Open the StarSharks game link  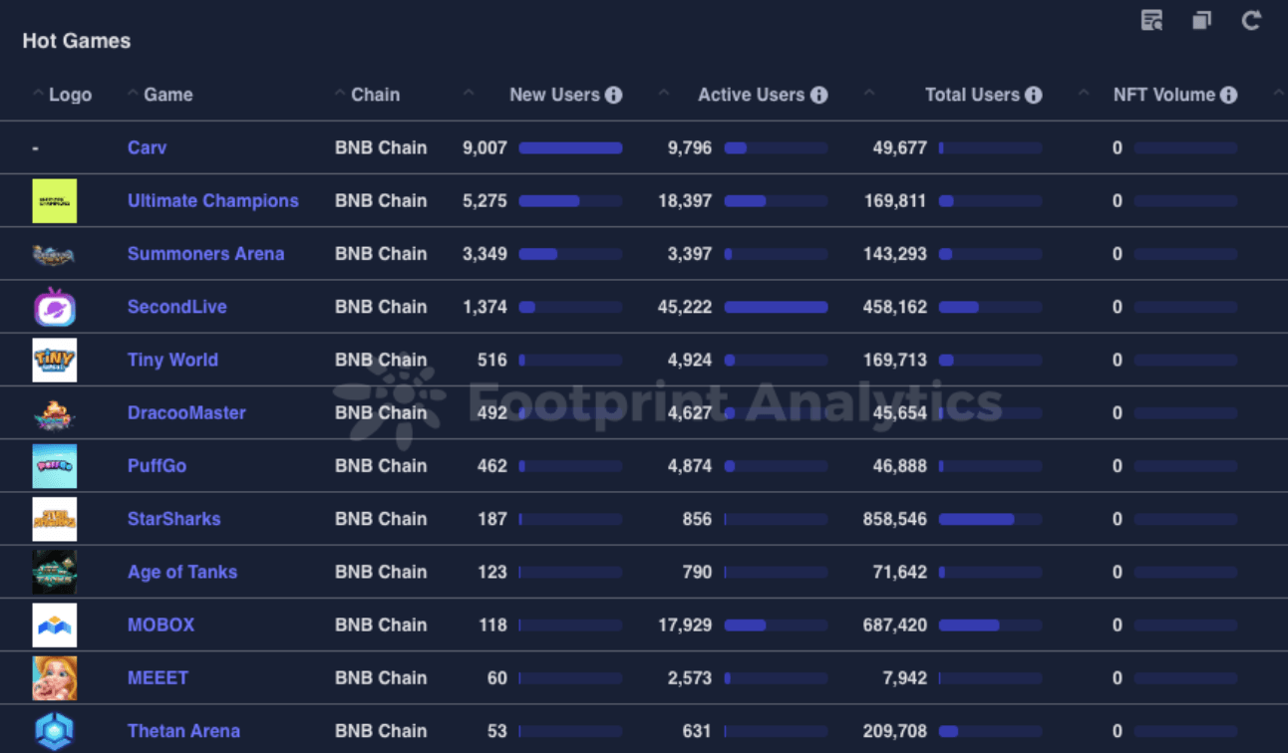[x=173, y=519]
